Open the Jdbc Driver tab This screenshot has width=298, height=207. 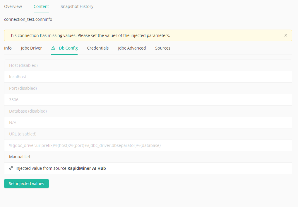[x=31, y=48]
